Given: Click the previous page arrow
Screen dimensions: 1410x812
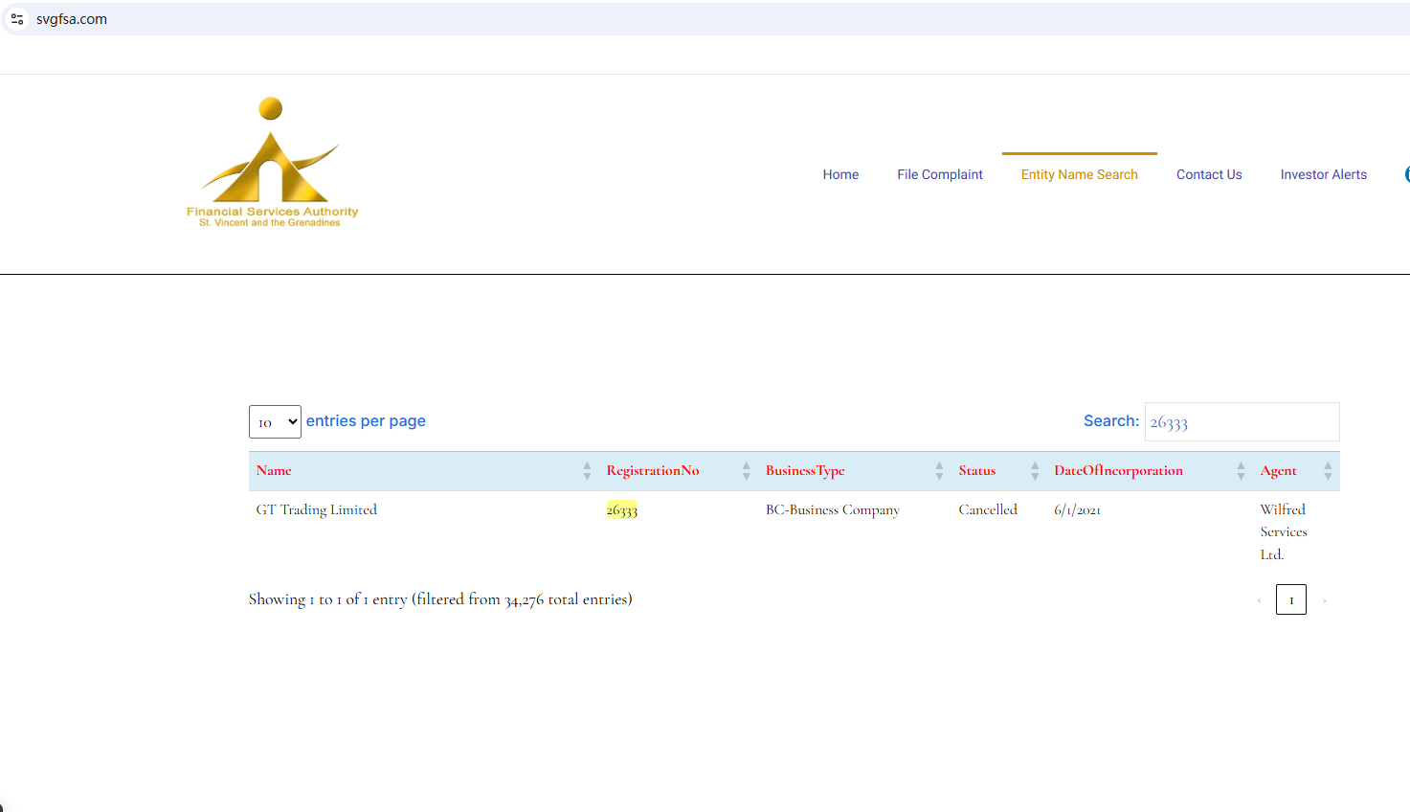Looking at the screenshot, I should (1259, 600).
